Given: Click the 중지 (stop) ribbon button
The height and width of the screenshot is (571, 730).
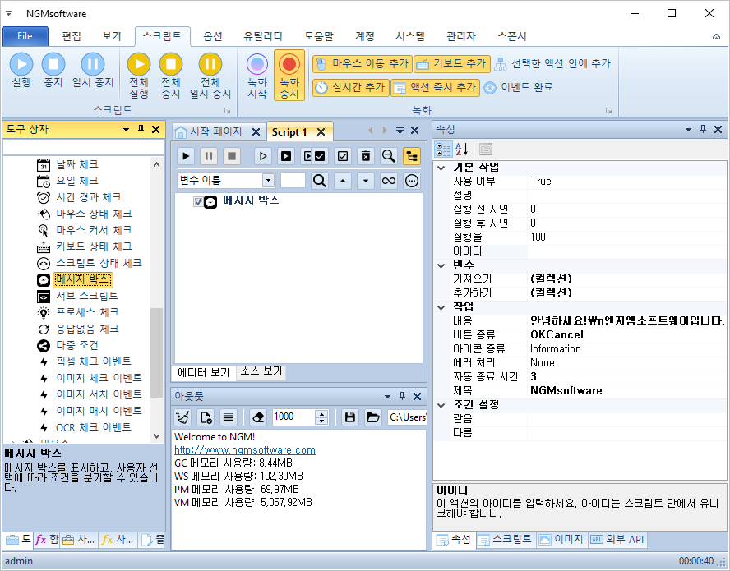Looking at the screenshot, I should [x=53, y=71].
